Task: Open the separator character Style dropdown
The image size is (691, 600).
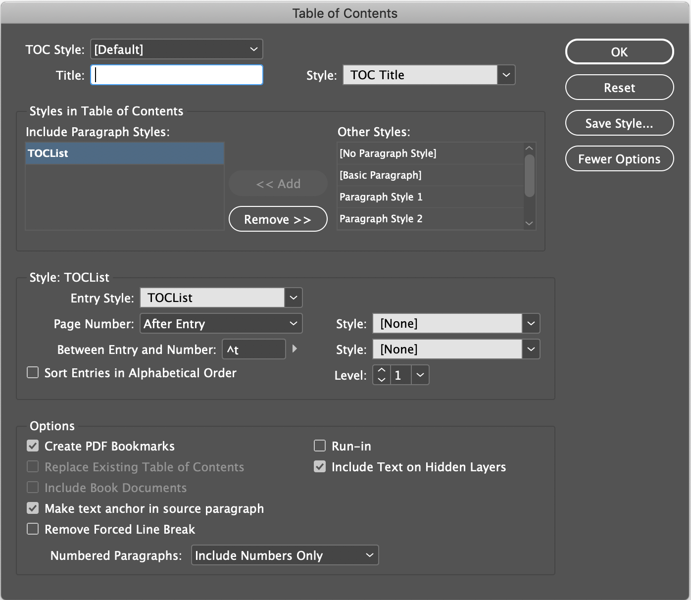Action: [x=531, y=350]
